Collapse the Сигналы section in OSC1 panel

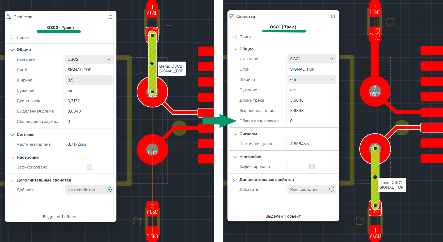click(x=235, y=134)
